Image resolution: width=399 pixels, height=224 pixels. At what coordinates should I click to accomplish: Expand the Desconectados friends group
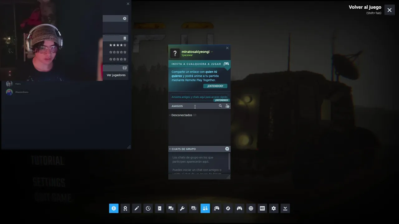[x=184, y=115]
